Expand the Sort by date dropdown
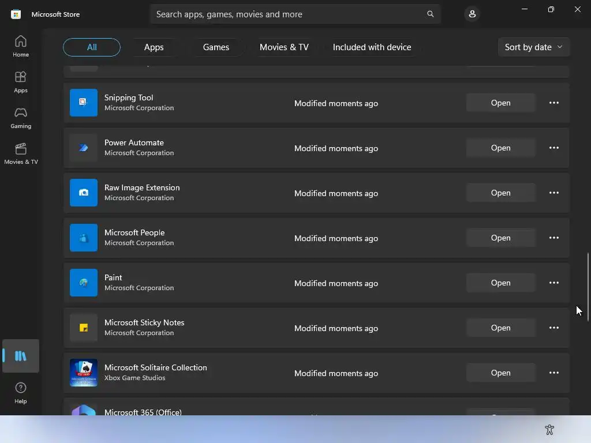This screenshot has height=443, width=591. click(533, 47)
